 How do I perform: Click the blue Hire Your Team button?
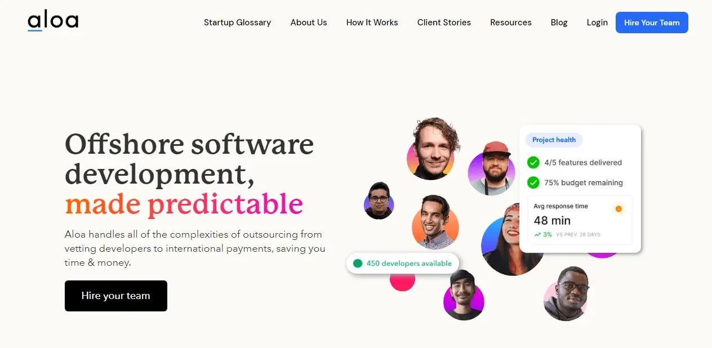click(652, 23)
